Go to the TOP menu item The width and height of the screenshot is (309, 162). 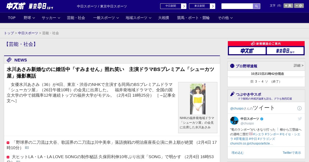pos(12,18)
